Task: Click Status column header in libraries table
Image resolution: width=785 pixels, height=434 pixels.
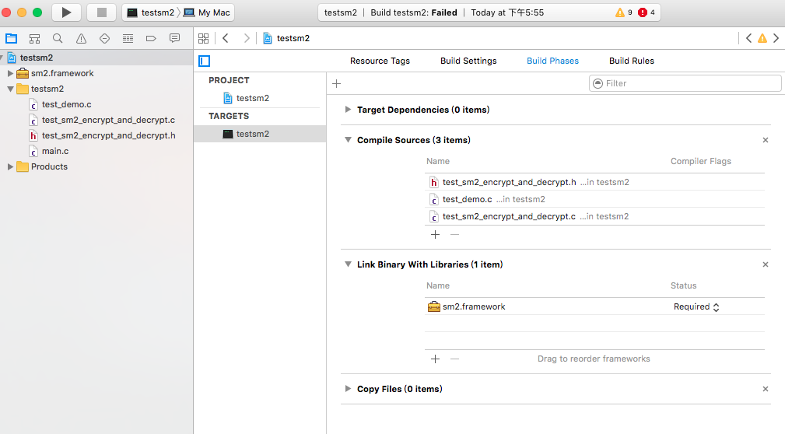Action: pyautogui.click(x=683, y=285)
